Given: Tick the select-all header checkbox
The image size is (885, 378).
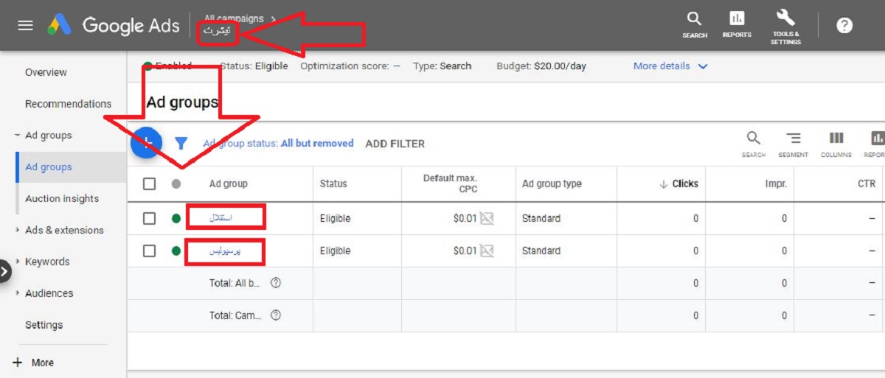Looking at the screenshot, I should [149, 183].
